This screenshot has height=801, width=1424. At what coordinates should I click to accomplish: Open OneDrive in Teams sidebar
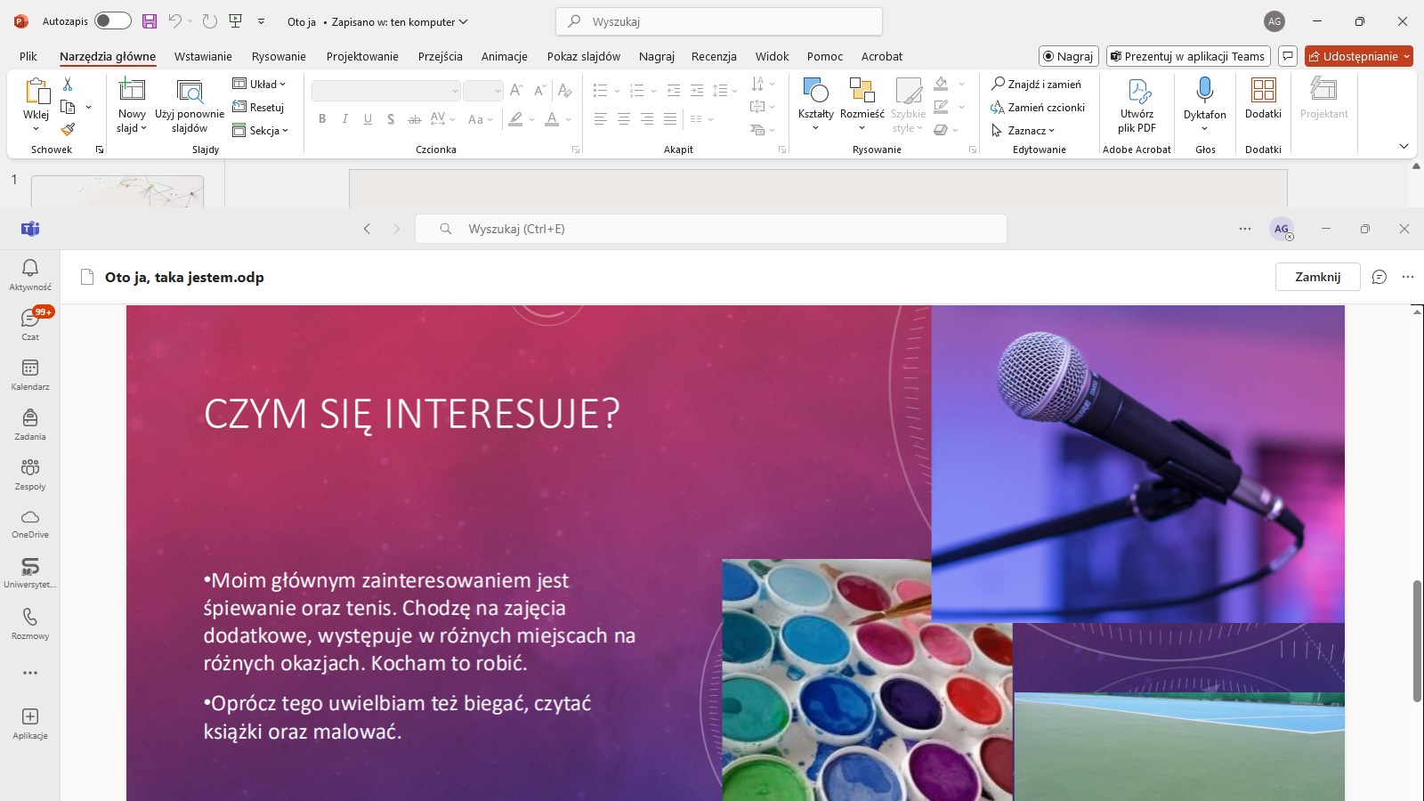pos(30,524)
